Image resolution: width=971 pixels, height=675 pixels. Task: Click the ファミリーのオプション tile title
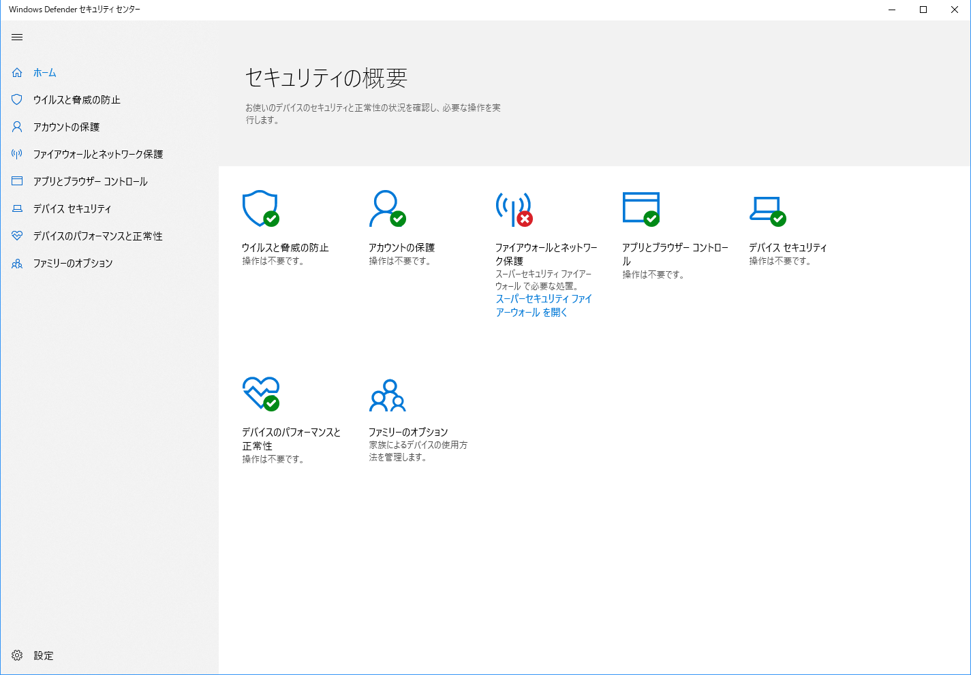(x=408, y=432)
